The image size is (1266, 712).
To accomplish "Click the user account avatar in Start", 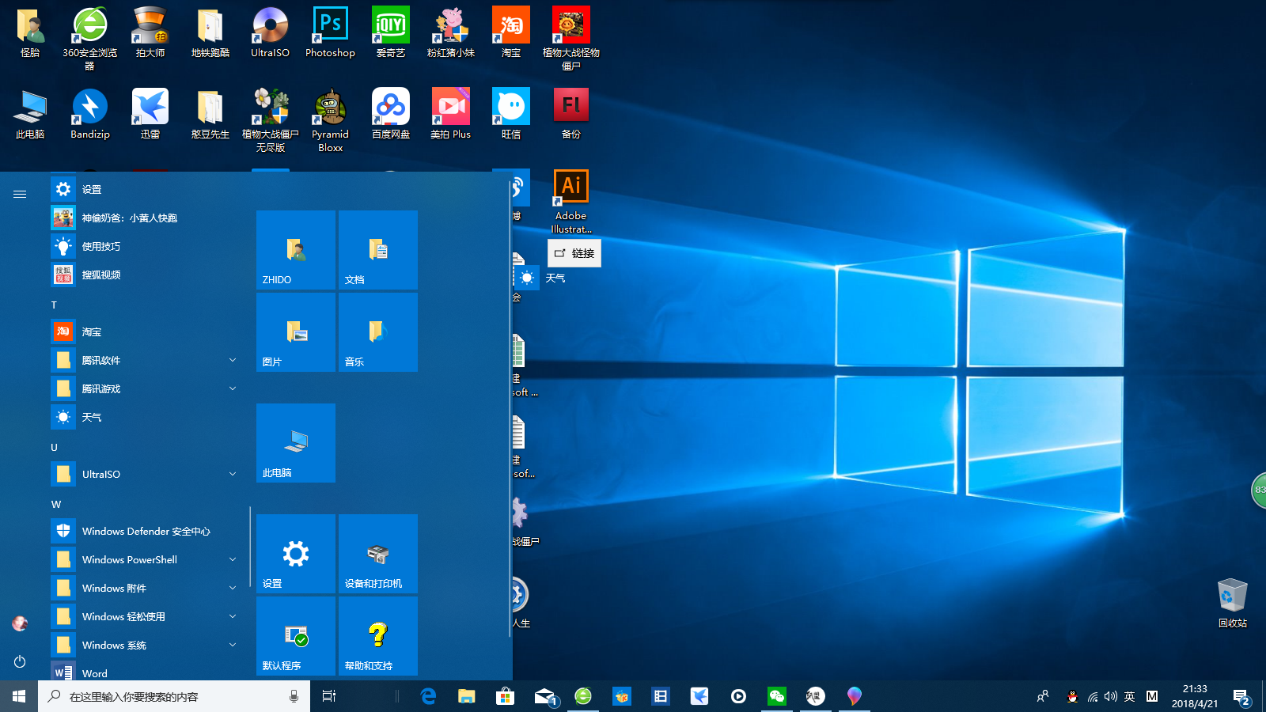I will tap(20, 623).
